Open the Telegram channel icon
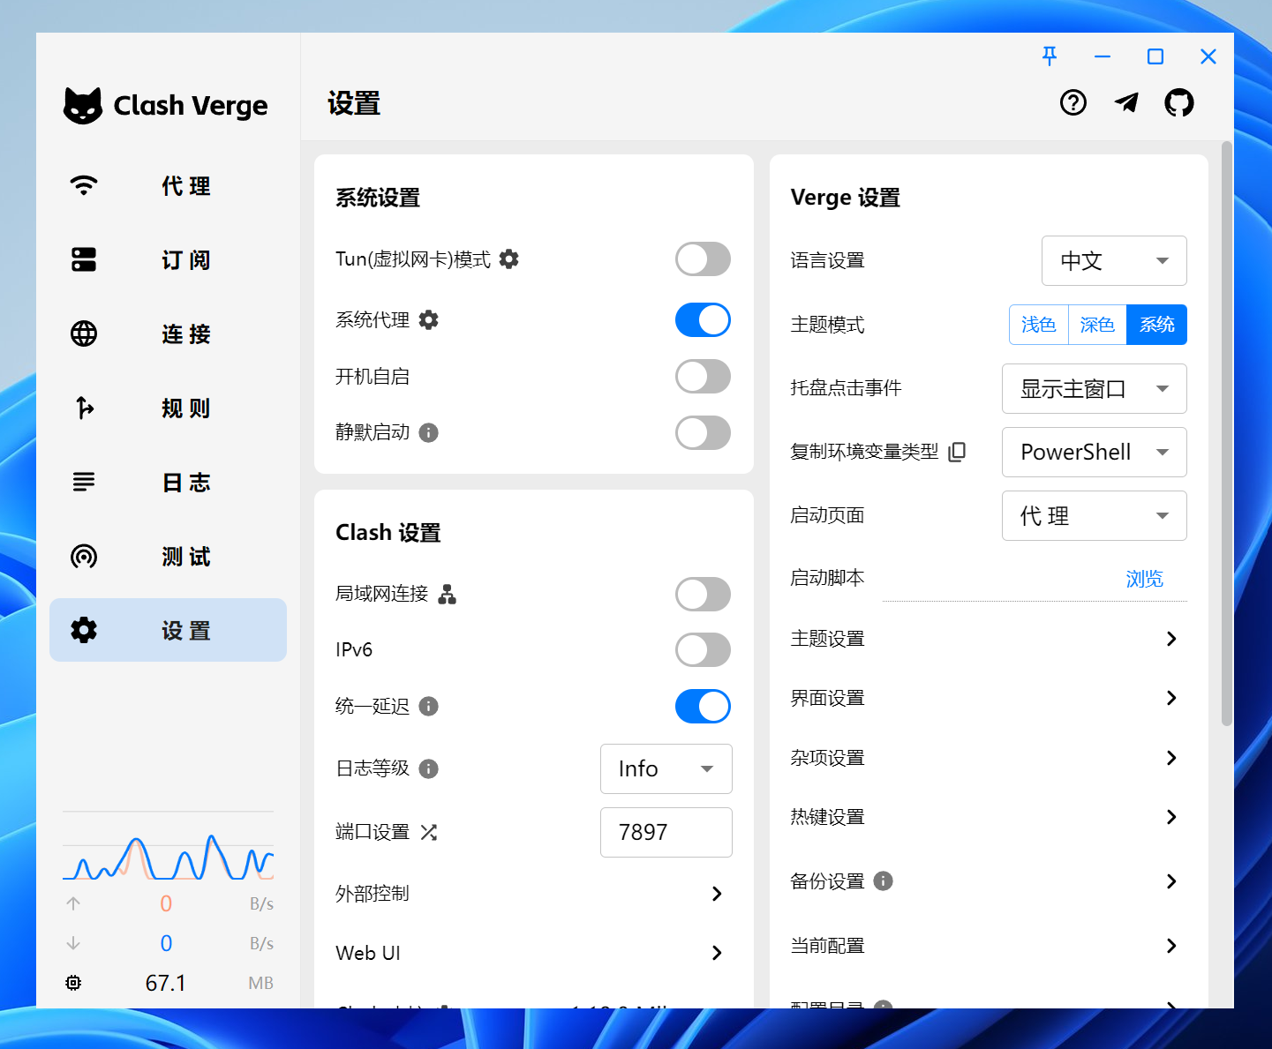This screenshot has width=1272, height=1049. click(1126, 103)
